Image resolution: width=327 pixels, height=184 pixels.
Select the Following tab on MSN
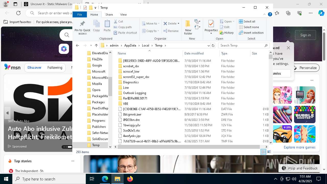click(x=55, y=67)
